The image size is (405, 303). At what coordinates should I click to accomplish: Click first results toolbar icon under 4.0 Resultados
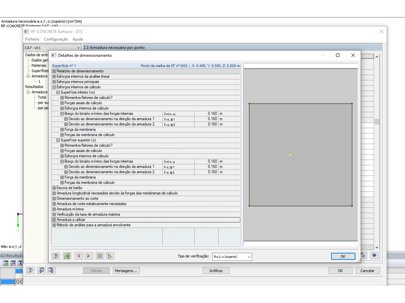coord(5,263)
